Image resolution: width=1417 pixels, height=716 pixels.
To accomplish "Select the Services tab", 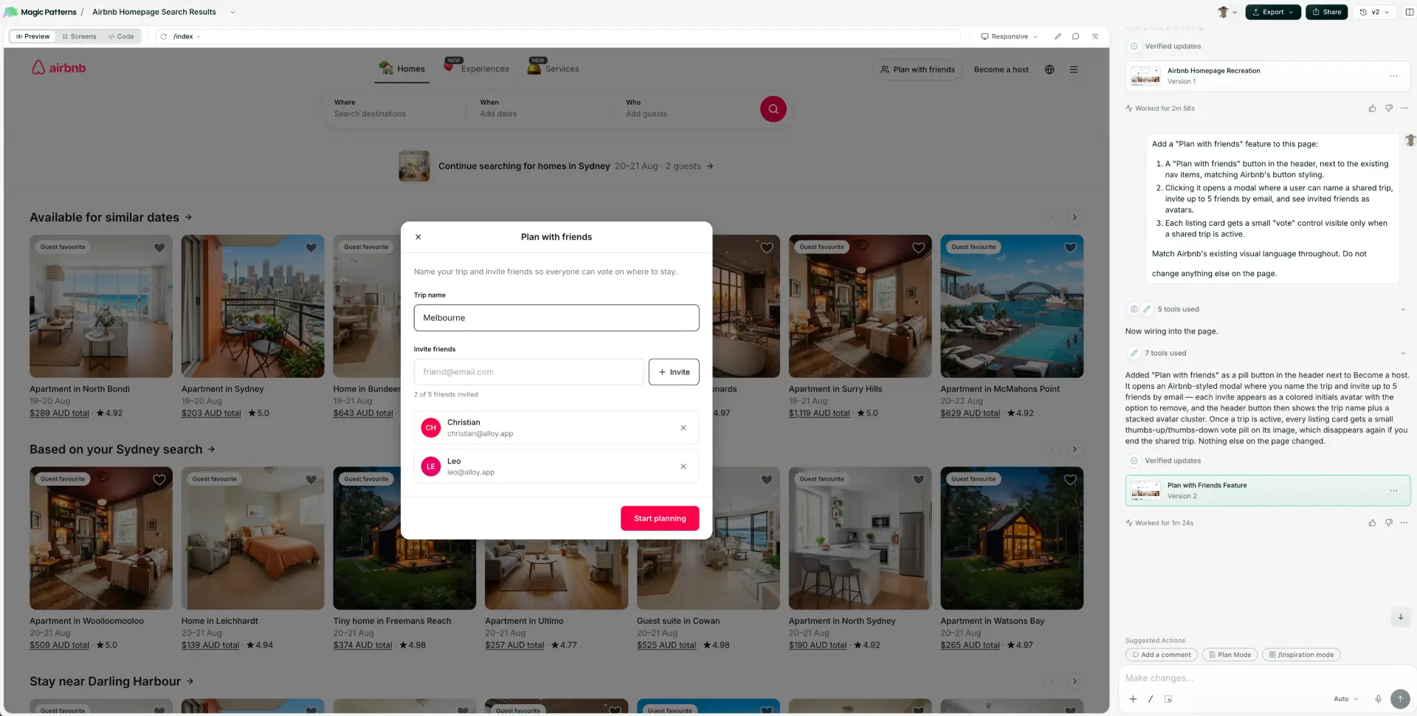I will coord(553,68).
